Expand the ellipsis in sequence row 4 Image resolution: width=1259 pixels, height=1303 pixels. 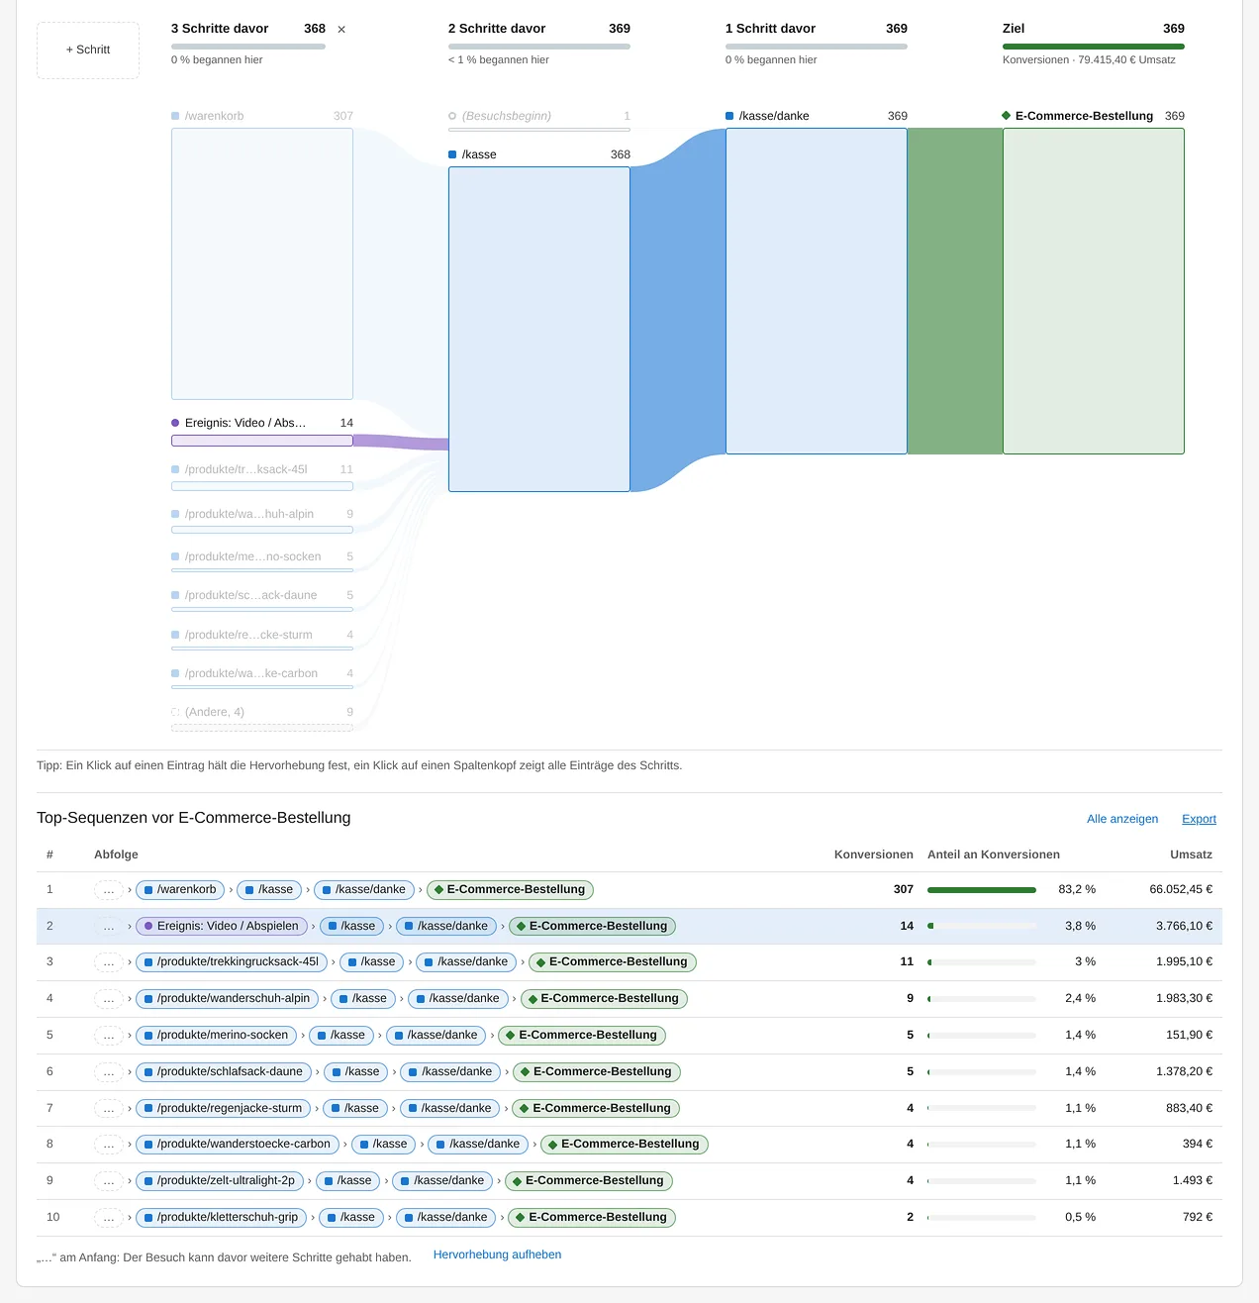[109, 999]
